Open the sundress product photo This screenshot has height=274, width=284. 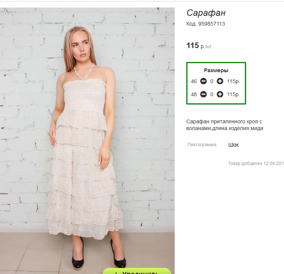(x=87, y=141)
